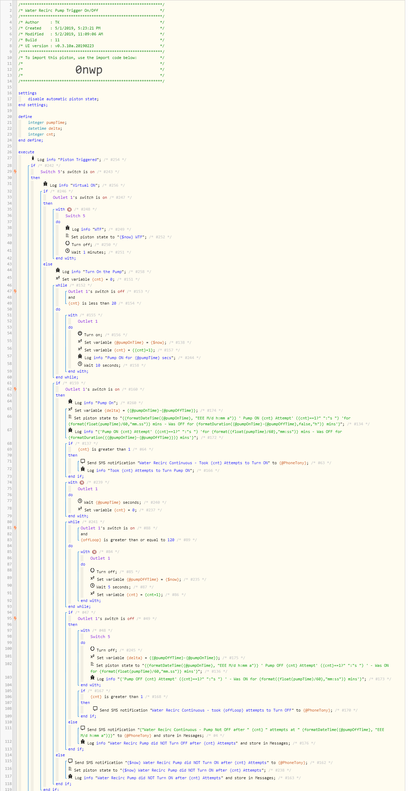Click the lightning trigger icon at line 47
Image resolution: width=408 pixels, height=791 pixels.
(x=15, y=291)
